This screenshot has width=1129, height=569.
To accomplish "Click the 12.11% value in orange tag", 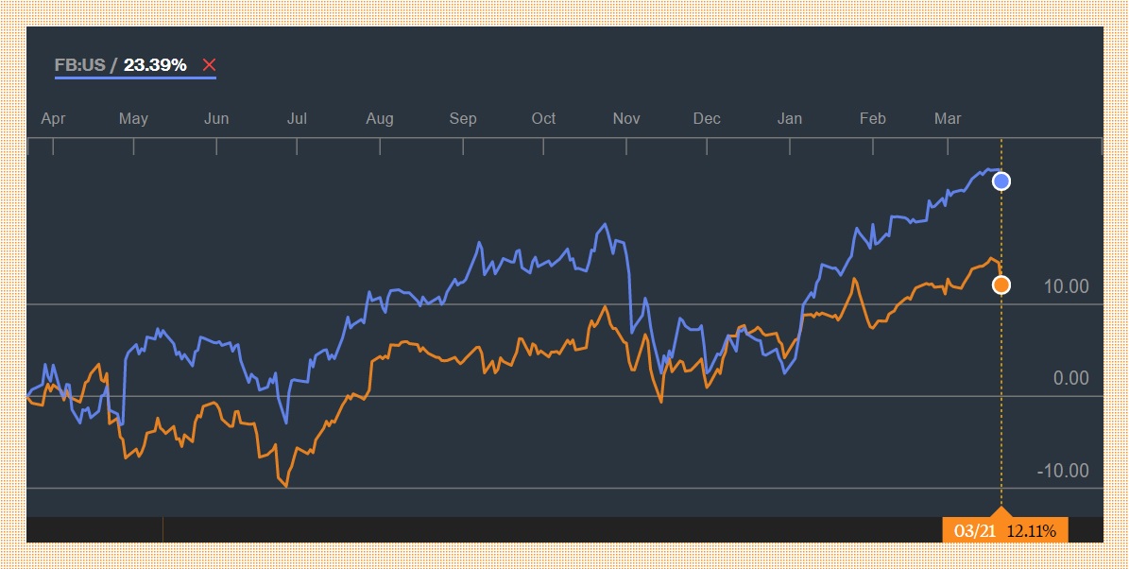I will coord(1031,530).
